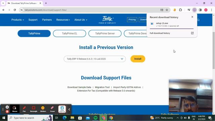Click the webcam preview thumbnail
The height and width of the screenshot is (121, 215).
[x=190, y=95]
